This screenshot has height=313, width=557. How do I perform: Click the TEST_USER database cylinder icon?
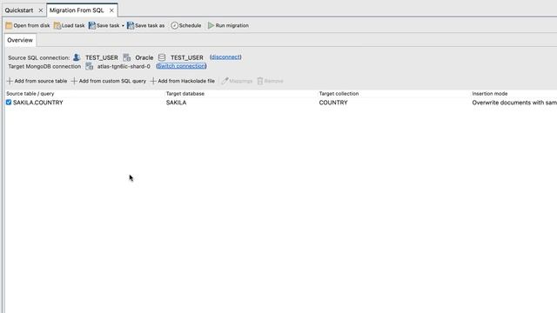click(x=162, y=57)
